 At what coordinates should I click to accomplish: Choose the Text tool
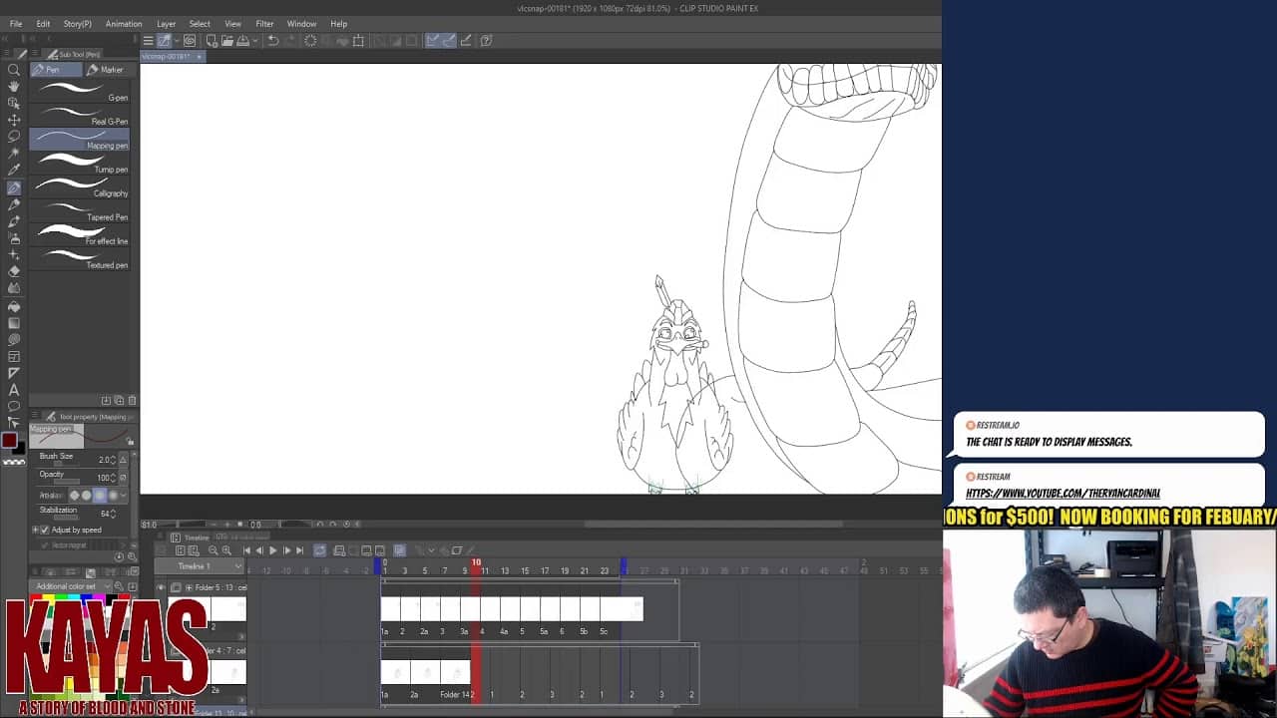coord(14,390)
